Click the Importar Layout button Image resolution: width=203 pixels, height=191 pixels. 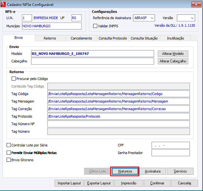tap(69, 183)
